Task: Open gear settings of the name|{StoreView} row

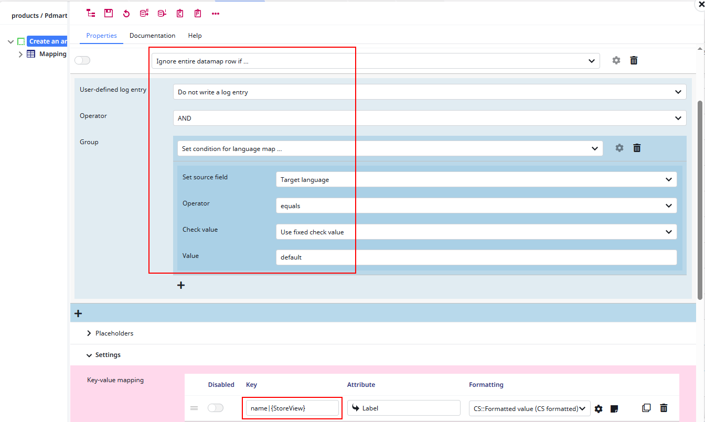Action: tap(599, 408)
